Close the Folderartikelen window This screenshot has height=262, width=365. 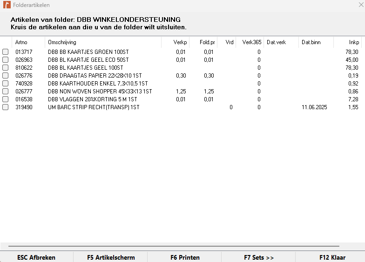click(x=361, y=5)
